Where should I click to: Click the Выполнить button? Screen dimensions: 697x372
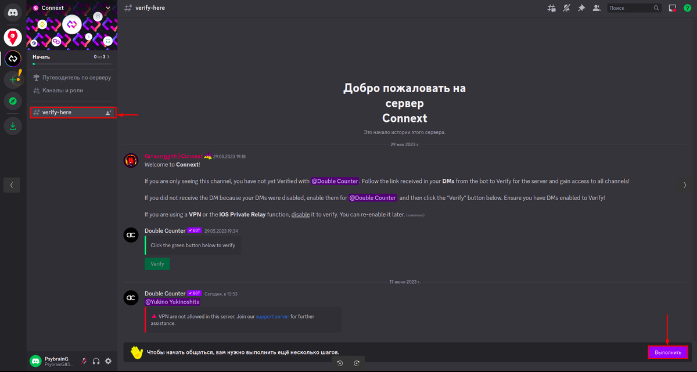668,352
